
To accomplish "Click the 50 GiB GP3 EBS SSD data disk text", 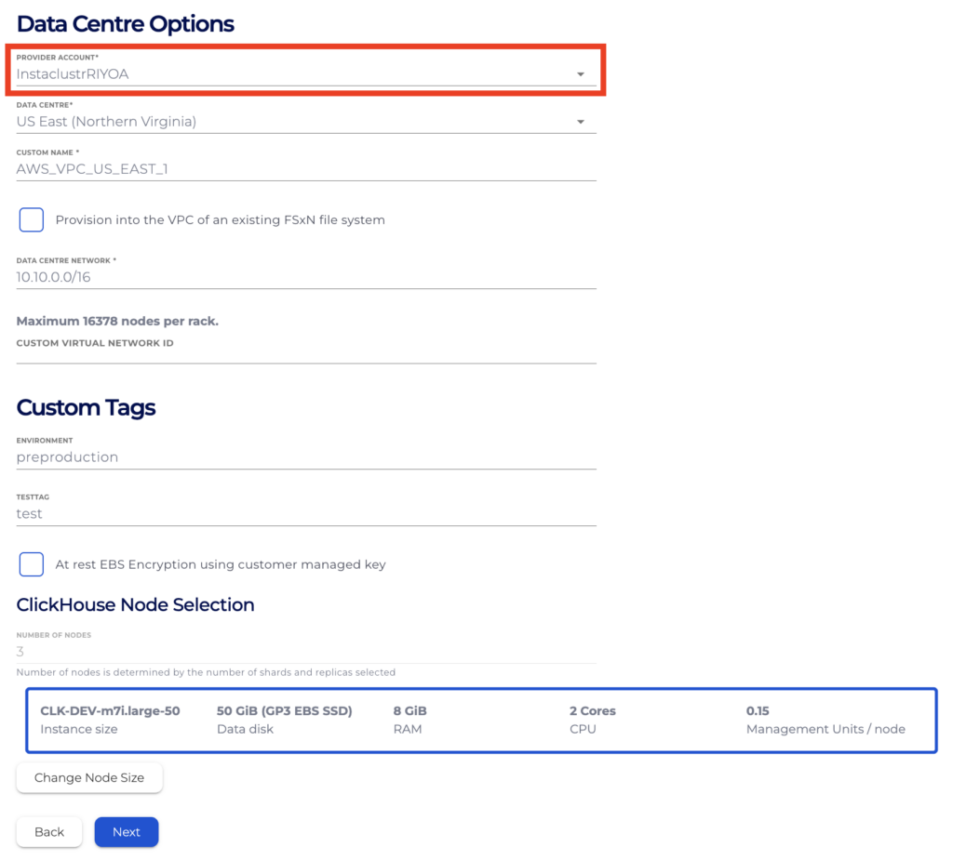I will pos(285,710).
